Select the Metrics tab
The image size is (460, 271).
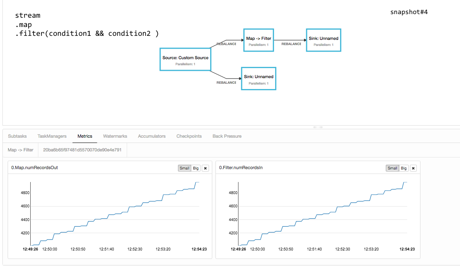pos(85,136)
